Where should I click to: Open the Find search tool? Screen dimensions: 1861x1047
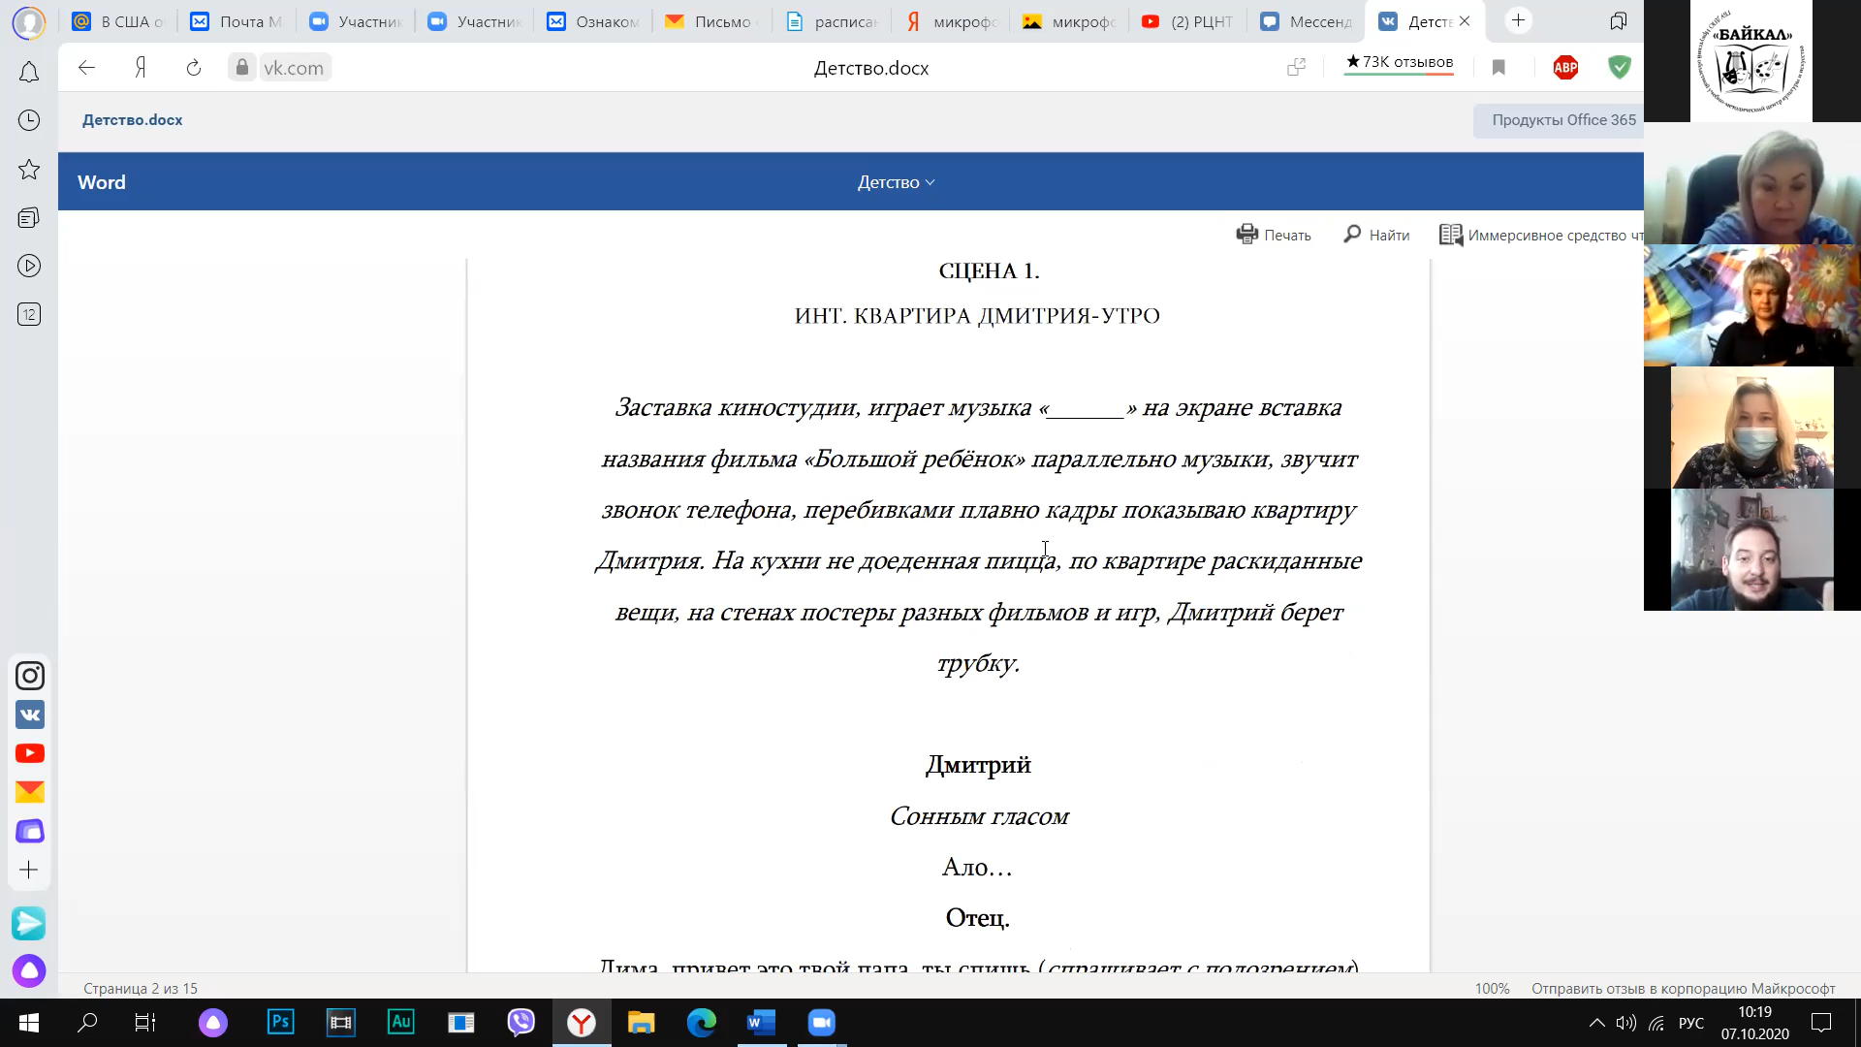tap(1376, 235)
